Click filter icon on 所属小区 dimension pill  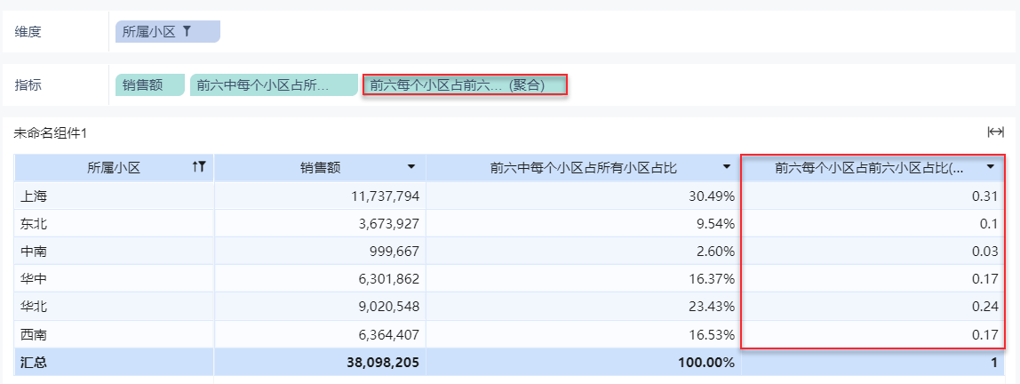tap(187, 31)
